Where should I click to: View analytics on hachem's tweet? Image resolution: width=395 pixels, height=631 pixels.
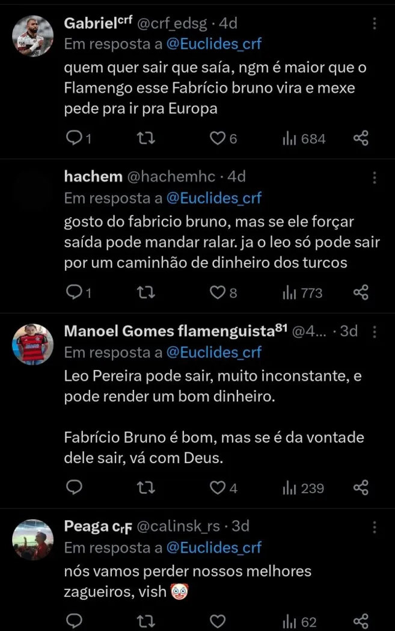click(293, 292)
